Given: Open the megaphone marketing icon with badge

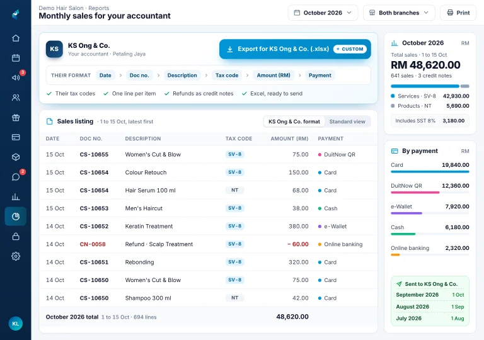Looking at the screenshot, I should click(16, 77).
